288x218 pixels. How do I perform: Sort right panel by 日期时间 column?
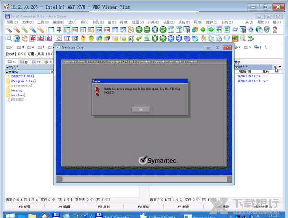click(x=244, y=72)
